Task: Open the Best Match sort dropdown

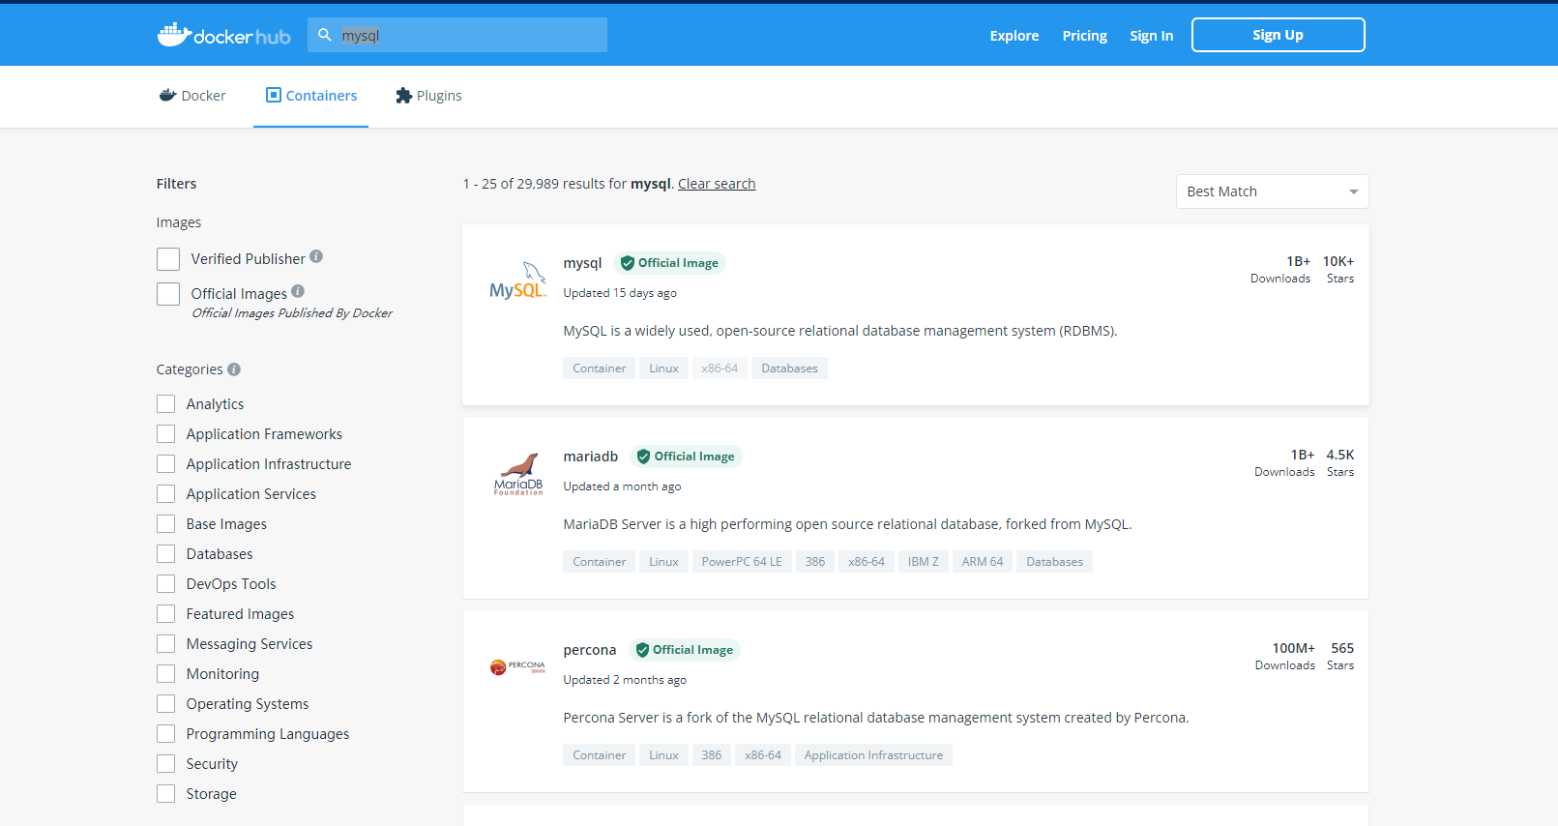Action: [1272, 192]
